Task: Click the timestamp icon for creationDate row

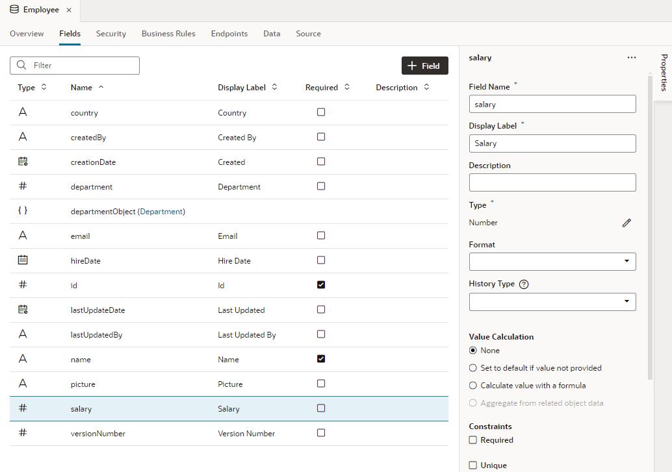Action: pos(23,162)
